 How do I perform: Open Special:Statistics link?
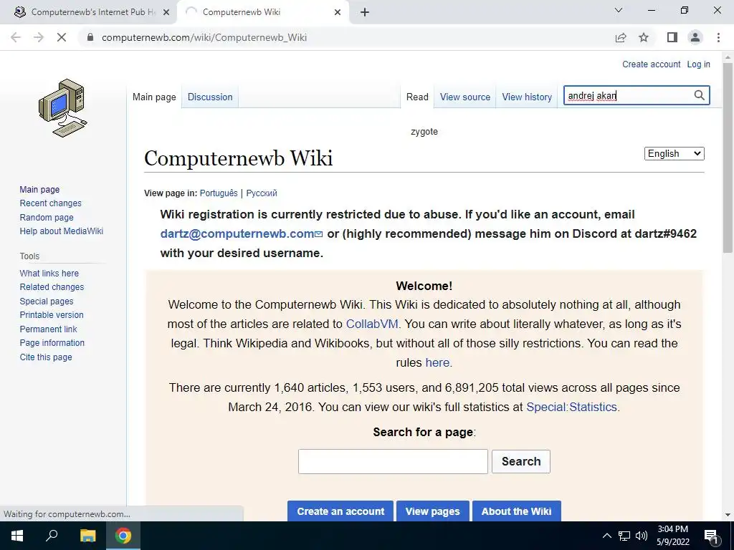click(571, 407)
